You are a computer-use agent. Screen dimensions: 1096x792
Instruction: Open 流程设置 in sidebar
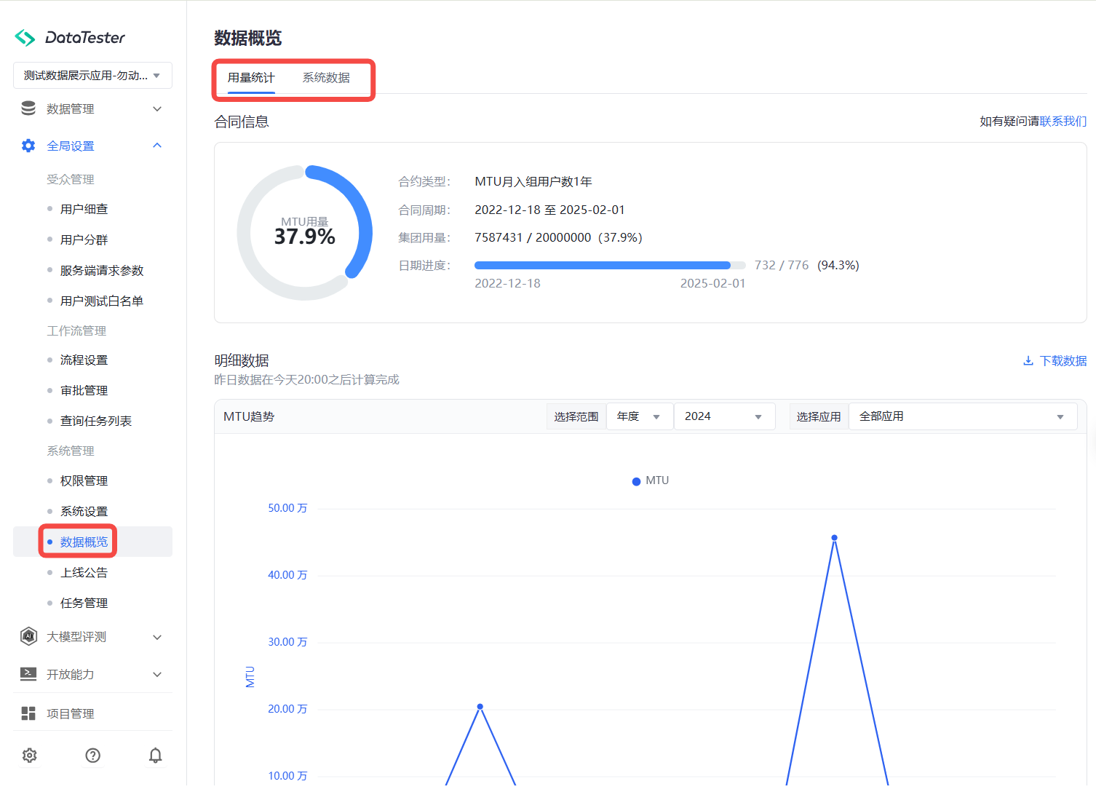[84, 360]
